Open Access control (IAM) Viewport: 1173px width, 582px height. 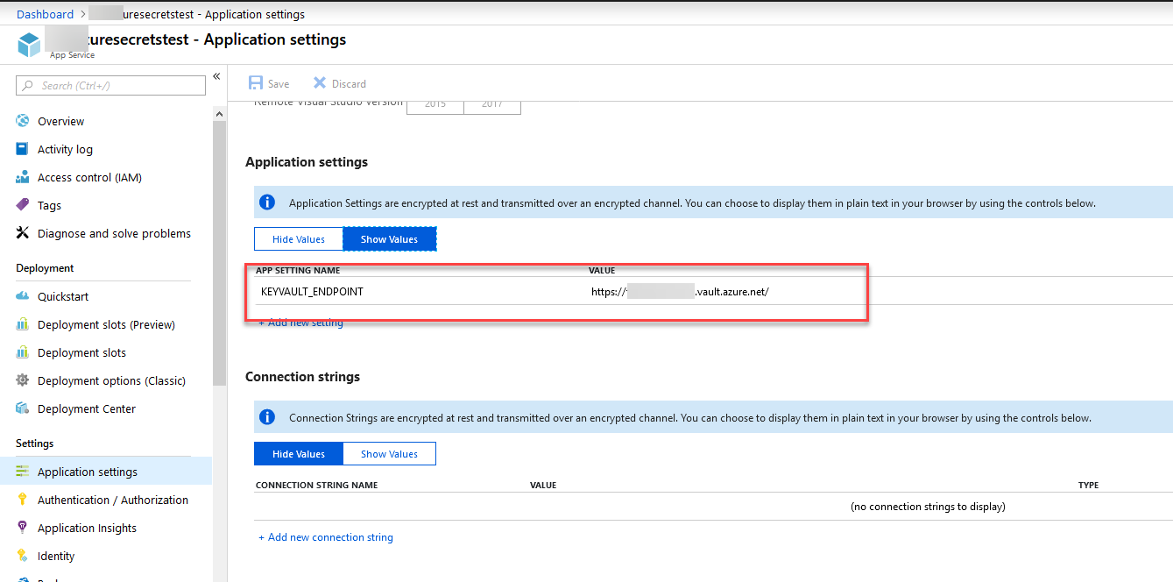coord(20,177)
